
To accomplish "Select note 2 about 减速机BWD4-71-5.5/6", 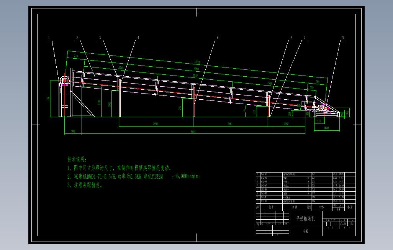I will pos(134,176).
